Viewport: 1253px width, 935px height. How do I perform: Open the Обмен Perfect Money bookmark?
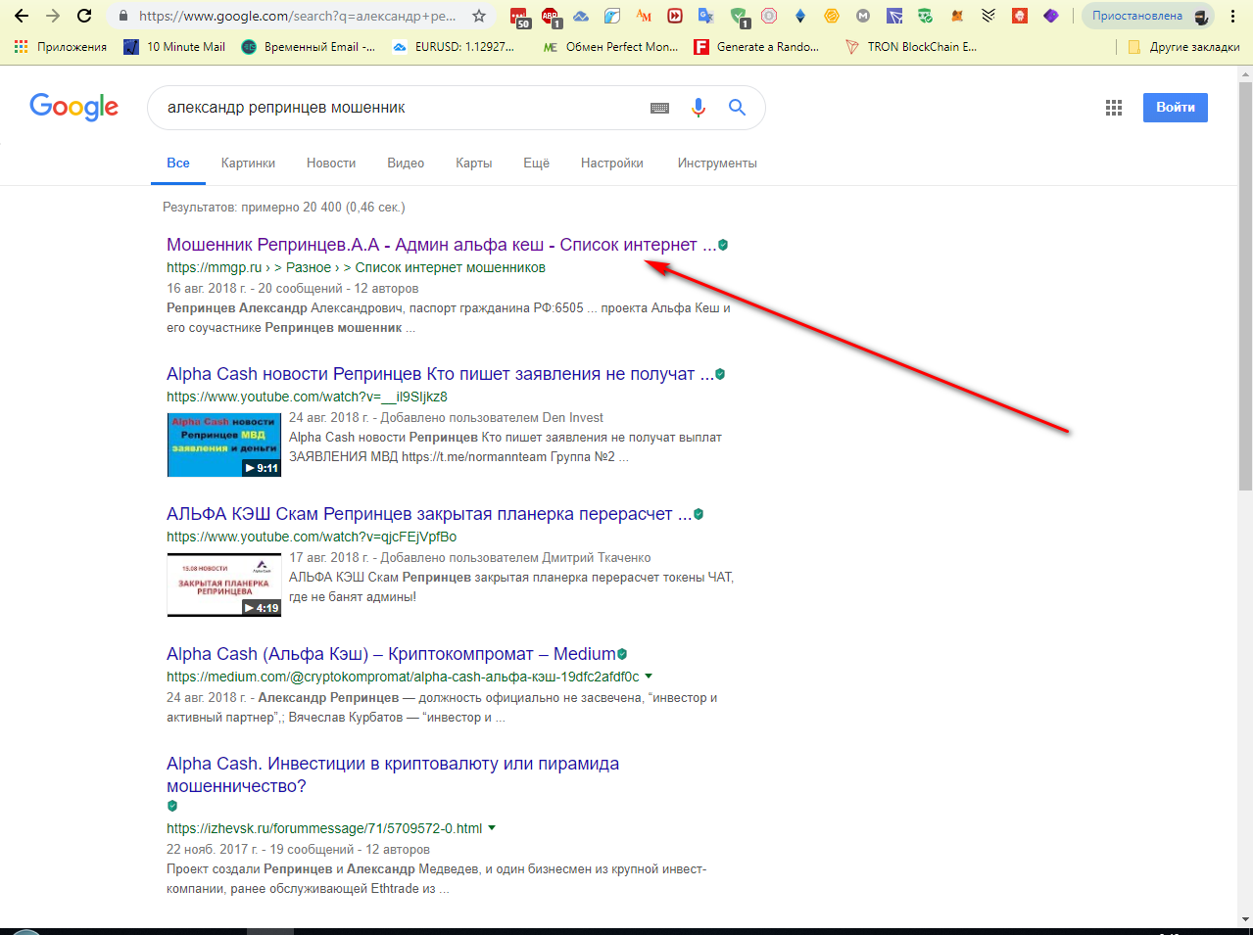coord(611,47)
